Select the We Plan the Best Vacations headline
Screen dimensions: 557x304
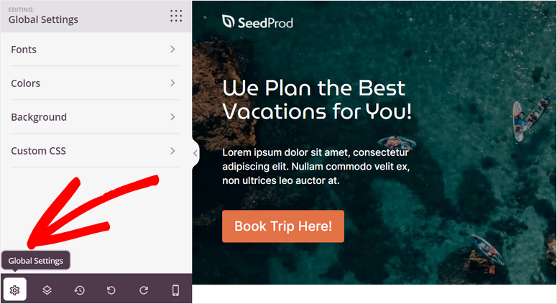tap(317, 99)
